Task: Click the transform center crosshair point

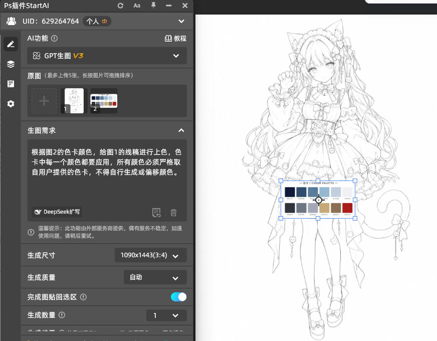Action: click(319, 200)
